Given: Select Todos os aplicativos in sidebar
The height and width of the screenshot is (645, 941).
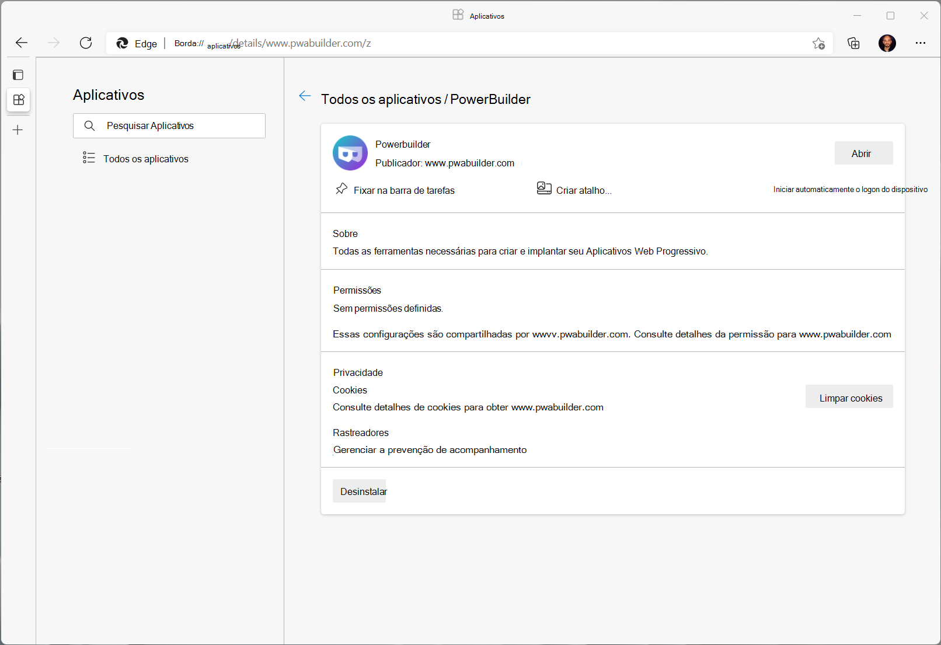Looking at the screenshot, I should coord(146,159).
